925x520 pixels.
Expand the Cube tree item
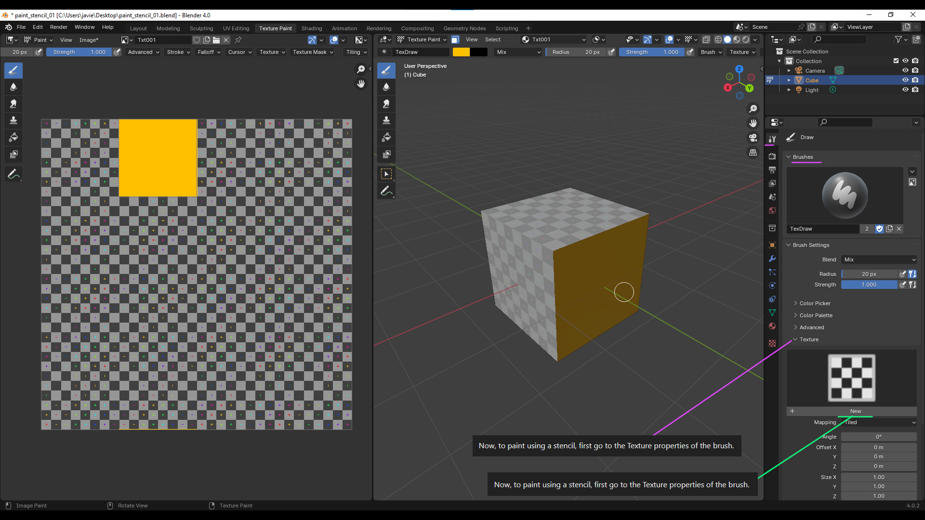pos(789,80)
